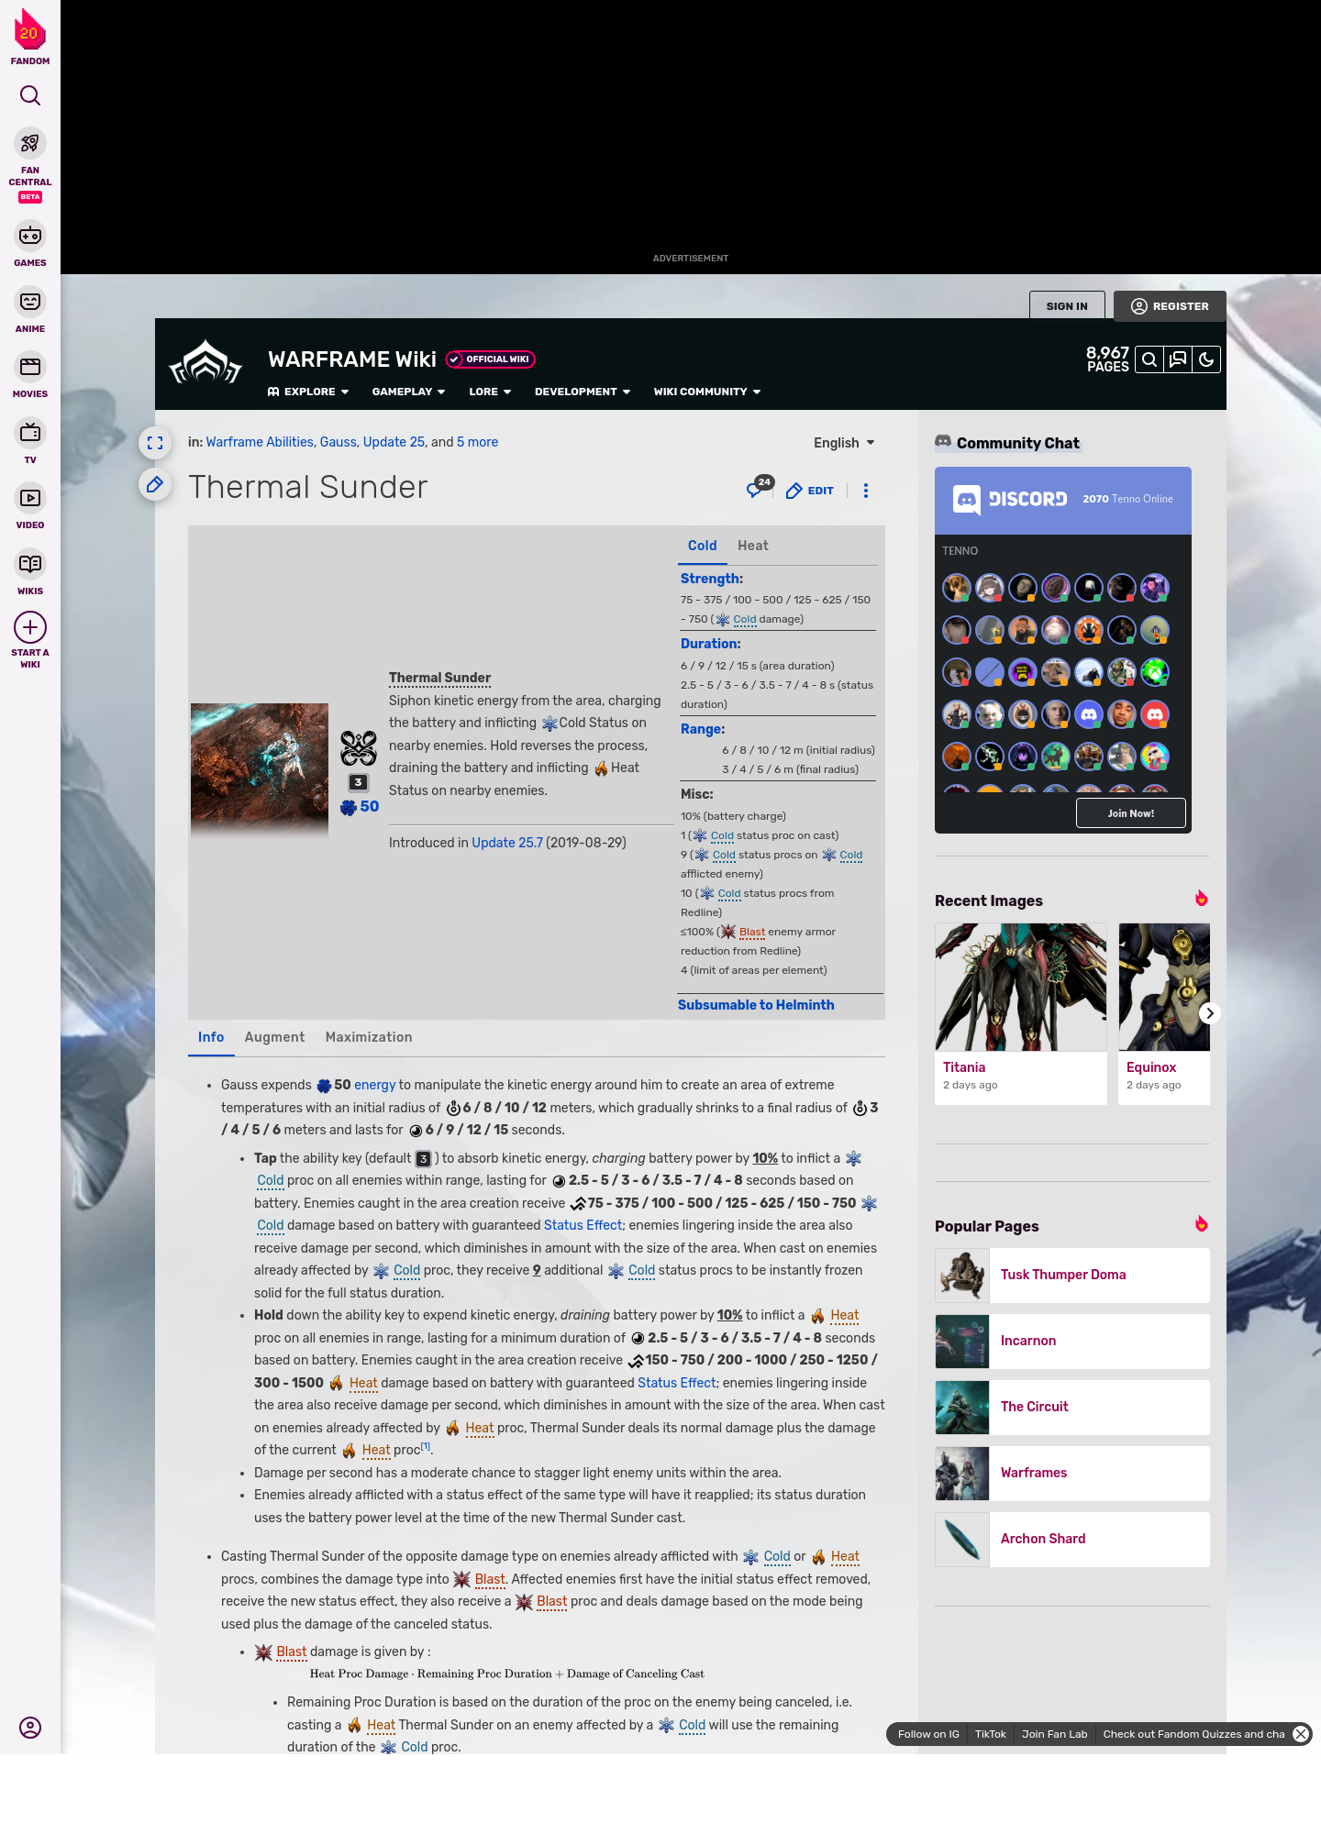
Task: Open the English language dropdown
Action: pyautogui.click(x=844, y=443)
